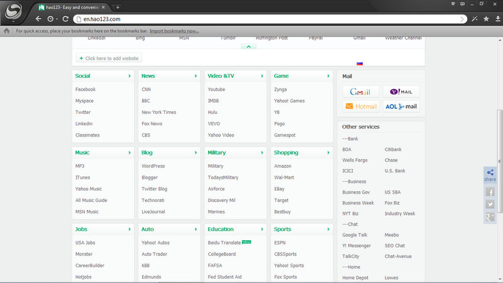Open a new tab with plus button
Image resolution: width=503 pixels, height=283 pixels.
tap(118, 7)
